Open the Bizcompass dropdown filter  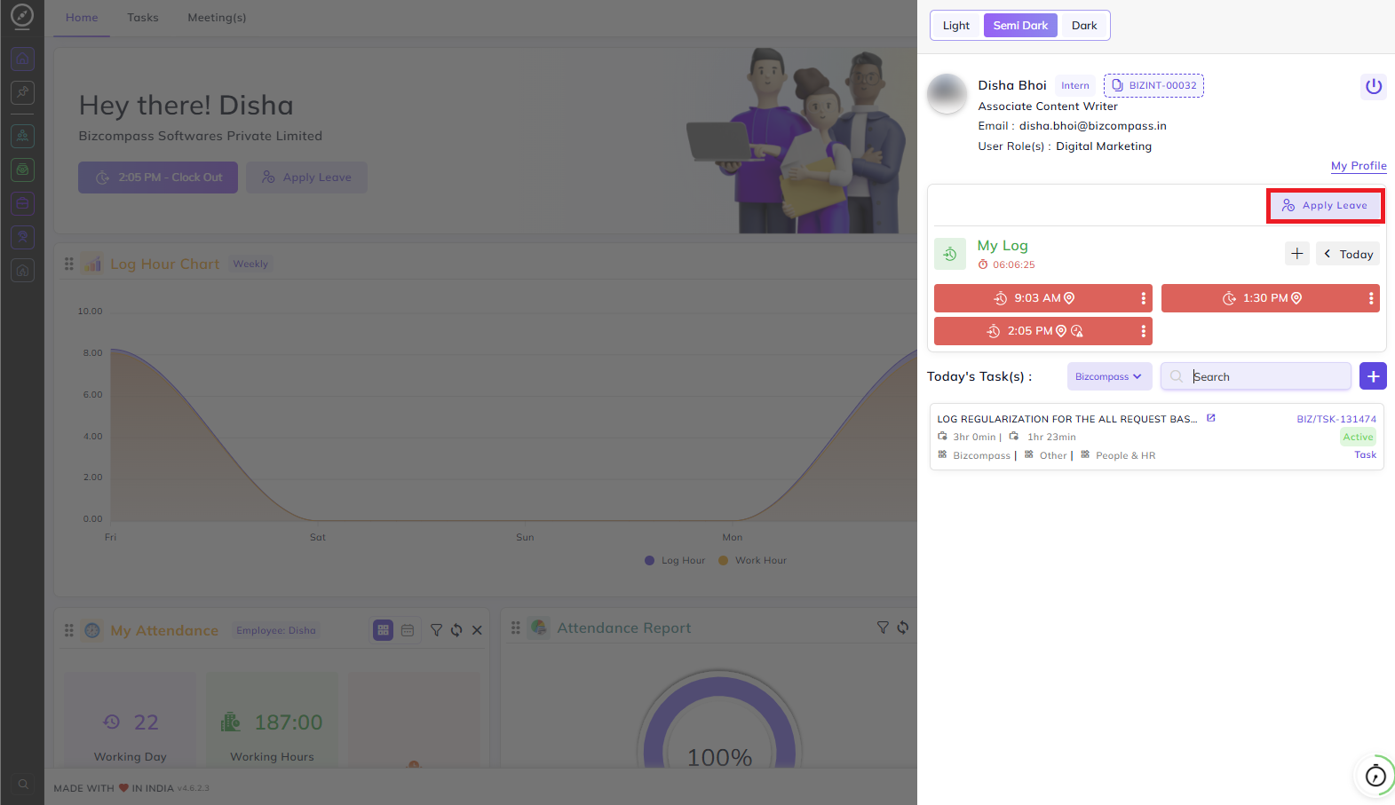pos(1109,376)
